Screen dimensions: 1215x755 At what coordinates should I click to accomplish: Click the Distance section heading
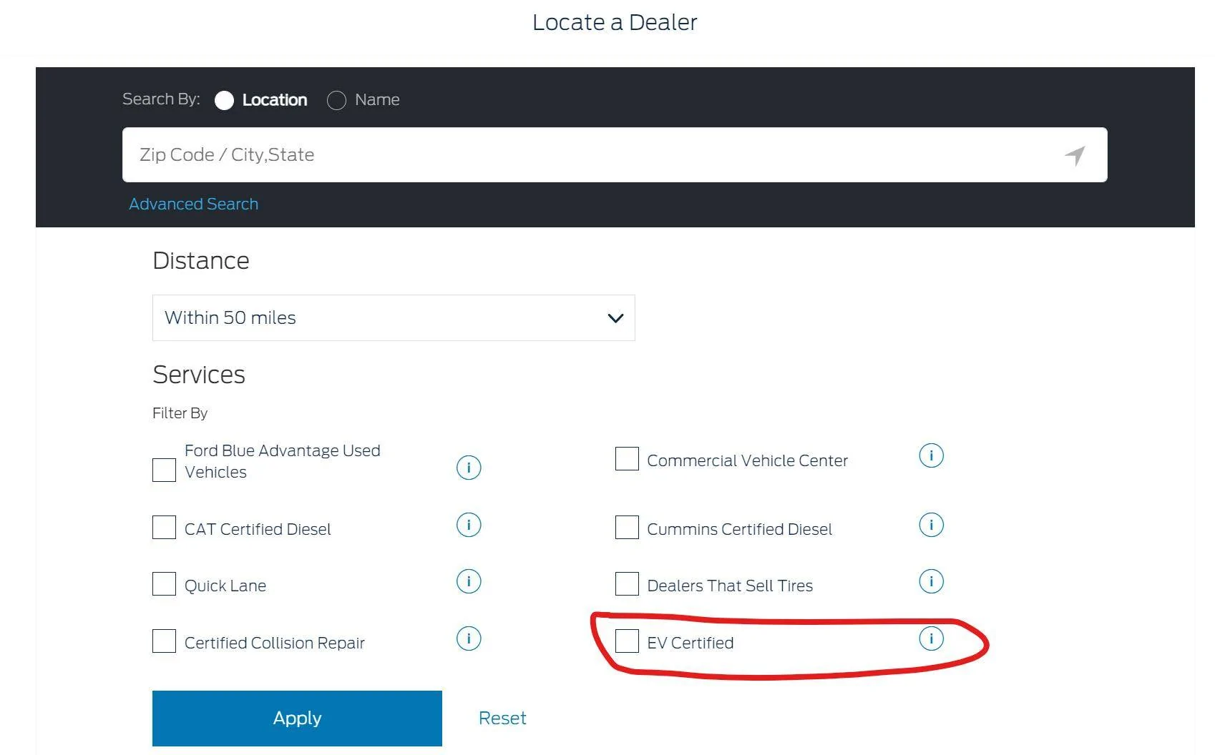pos(201,260)
